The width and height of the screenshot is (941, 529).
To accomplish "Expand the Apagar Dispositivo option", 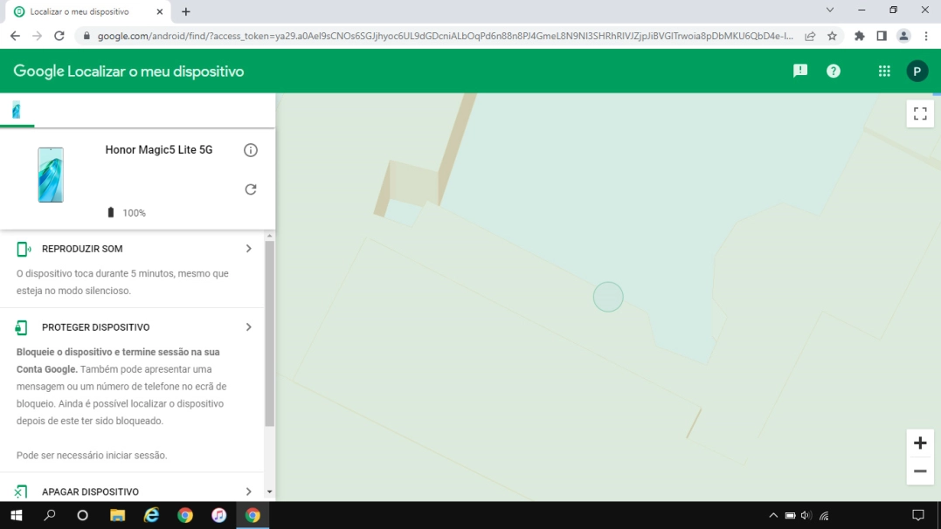I will [248, 491].
